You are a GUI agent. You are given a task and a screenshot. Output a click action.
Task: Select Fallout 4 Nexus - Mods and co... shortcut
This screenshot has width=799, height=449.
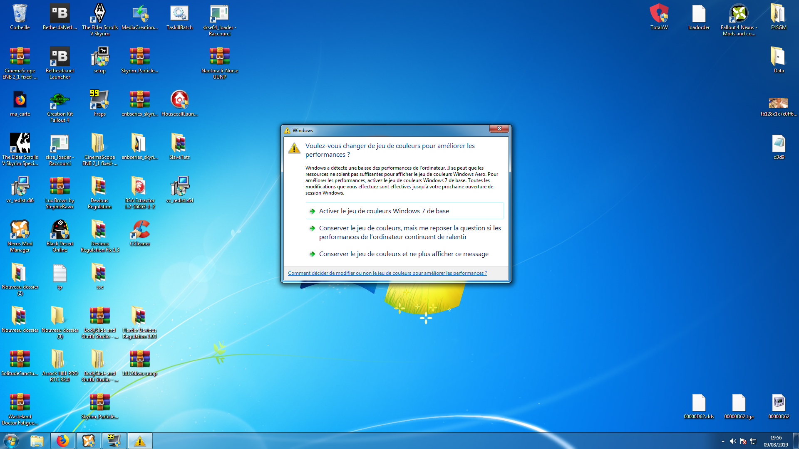coord(739,20)
